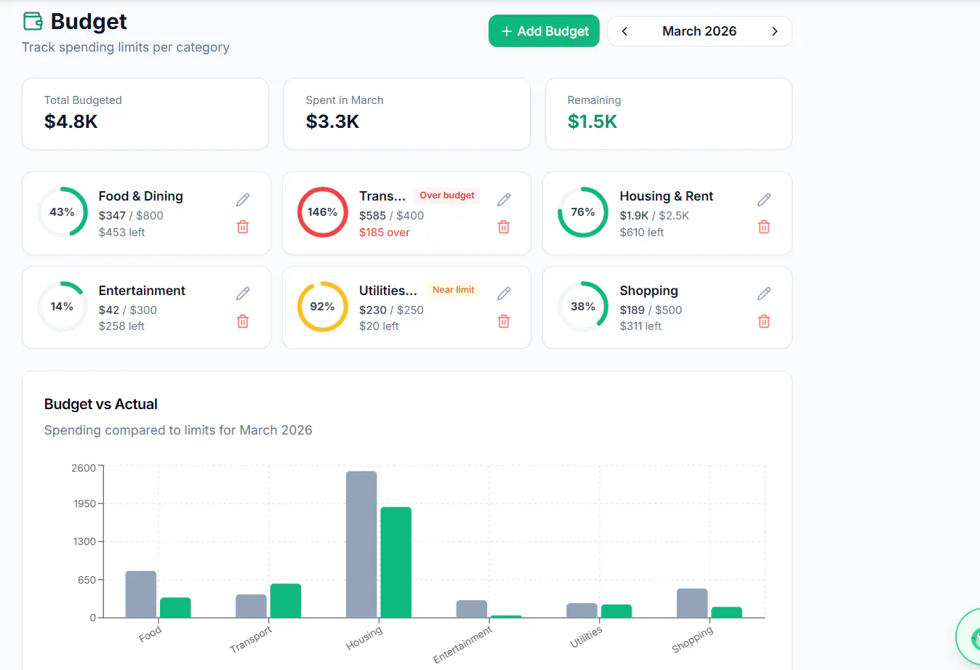The image size is (980, 670).
Task: Open the Total Budgeted $4.8K card
Action: (x=145, y=114)
